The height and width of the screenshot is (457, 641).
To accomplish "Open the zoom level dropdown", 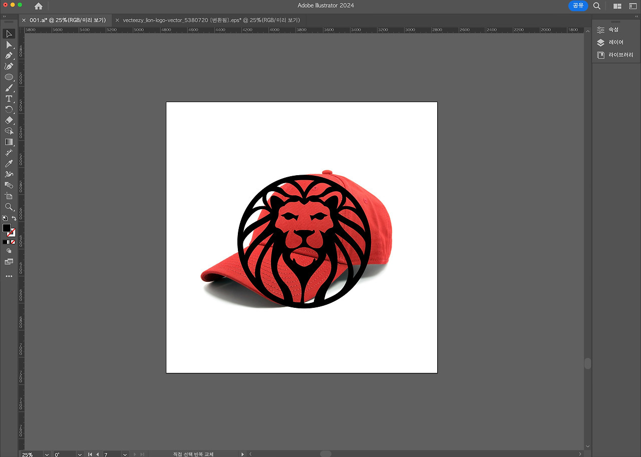I will (47, 454).
